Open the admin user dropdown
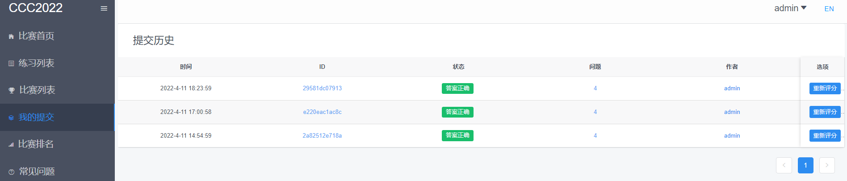Viewport: 847px width, 181px height. [790, 8]
